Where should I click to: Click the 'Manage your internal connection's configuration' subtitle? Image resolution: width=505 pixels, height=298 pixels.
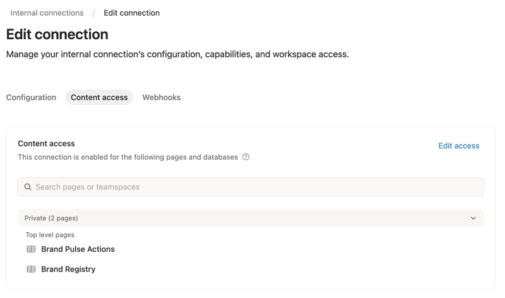[177, 54]
